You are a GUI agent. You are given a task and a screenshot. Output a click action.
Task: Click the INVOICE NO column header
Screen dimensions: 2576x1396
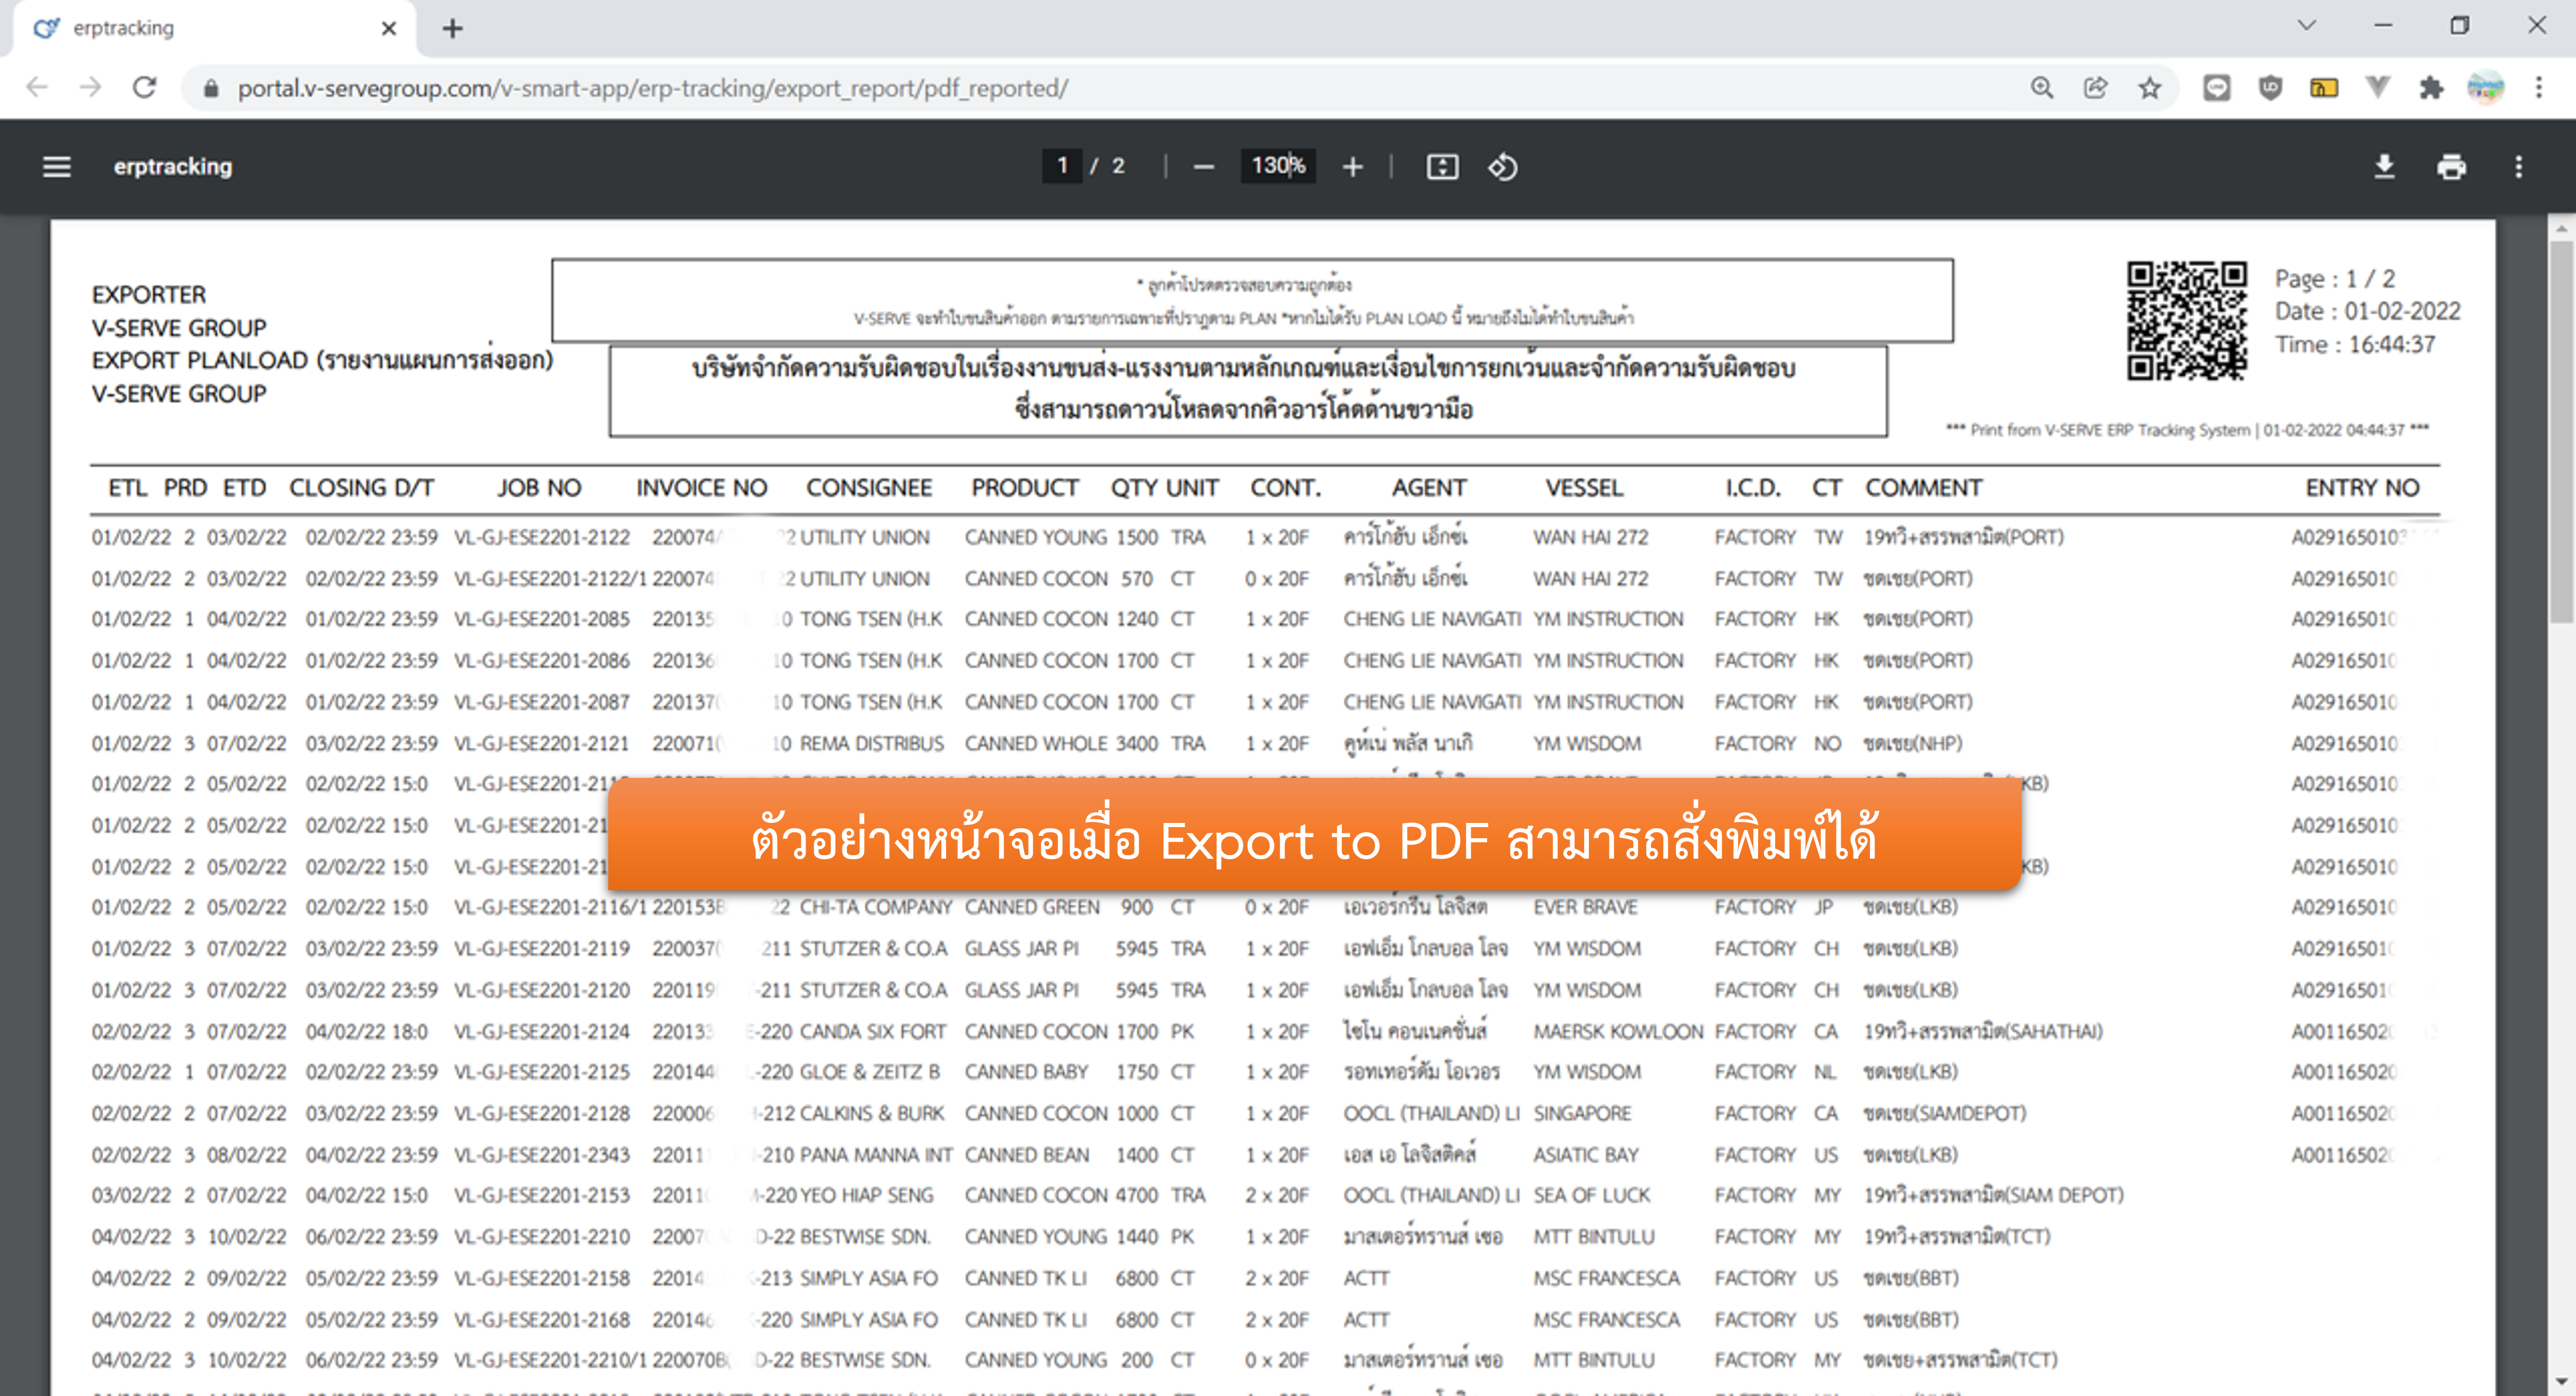click(x=701, y=488)
